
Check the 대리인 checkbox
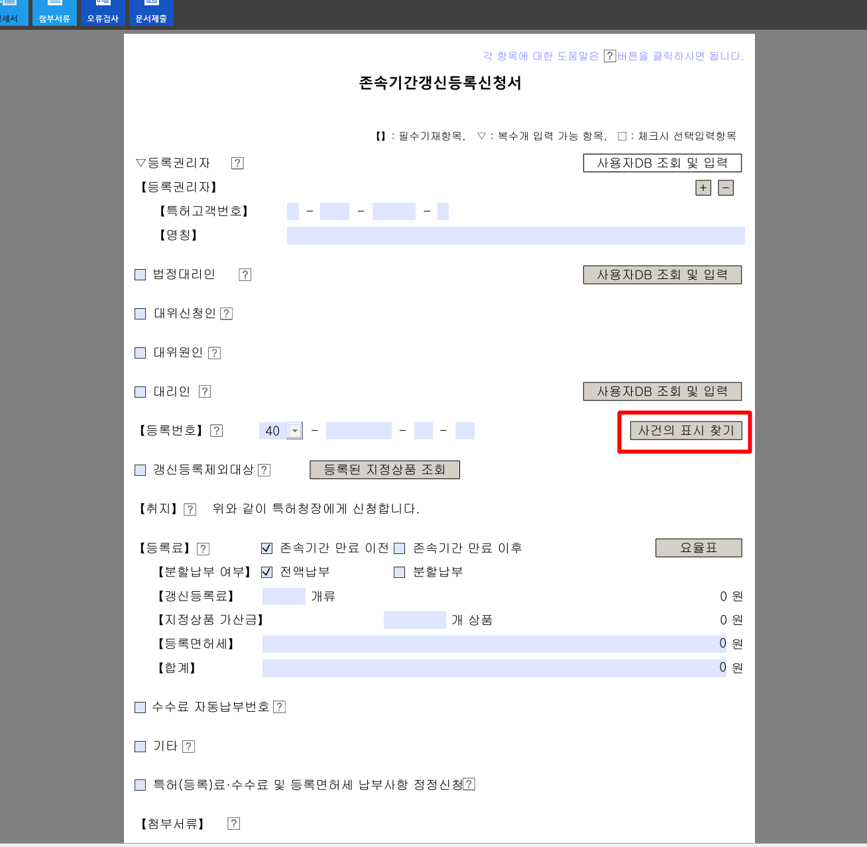pyautogui.click(x=141, y=392)
